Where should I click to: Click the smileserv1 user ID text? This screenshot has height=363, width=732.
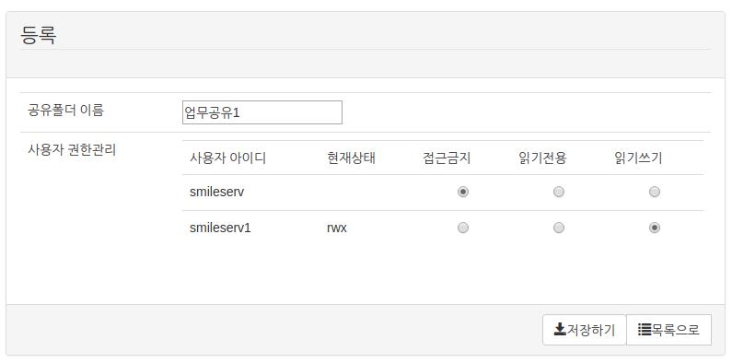pyautogui.click(x=220, y=228)
